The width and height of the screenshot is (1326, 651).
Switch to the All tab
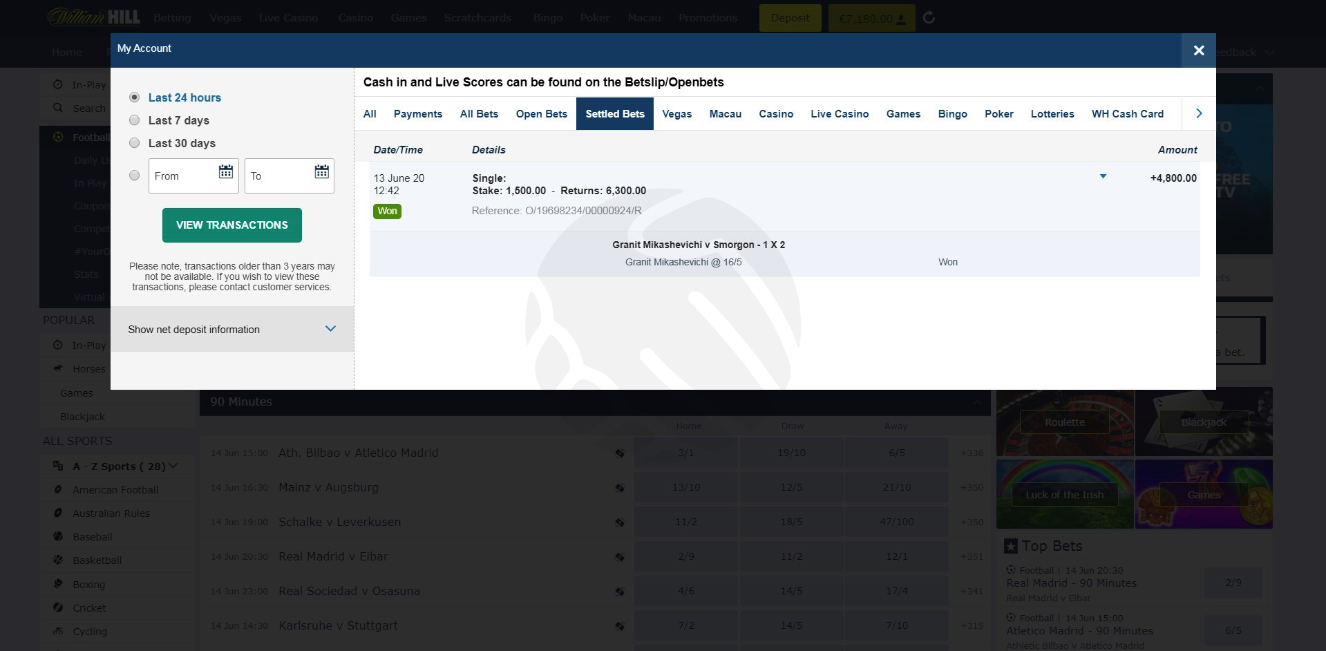(370, 113)
